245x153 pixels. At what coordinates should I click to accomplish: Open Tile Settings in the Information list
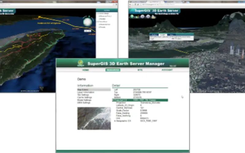tap(83, 95)
